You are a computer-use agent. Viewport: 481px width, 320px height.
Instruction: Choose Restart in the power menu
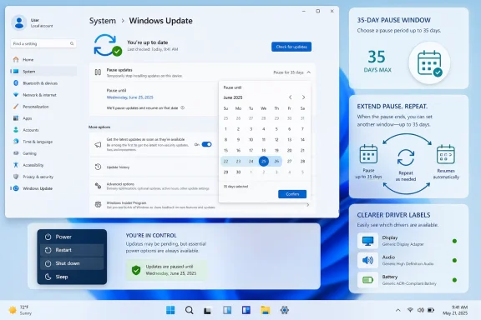(x=72, y=250)
